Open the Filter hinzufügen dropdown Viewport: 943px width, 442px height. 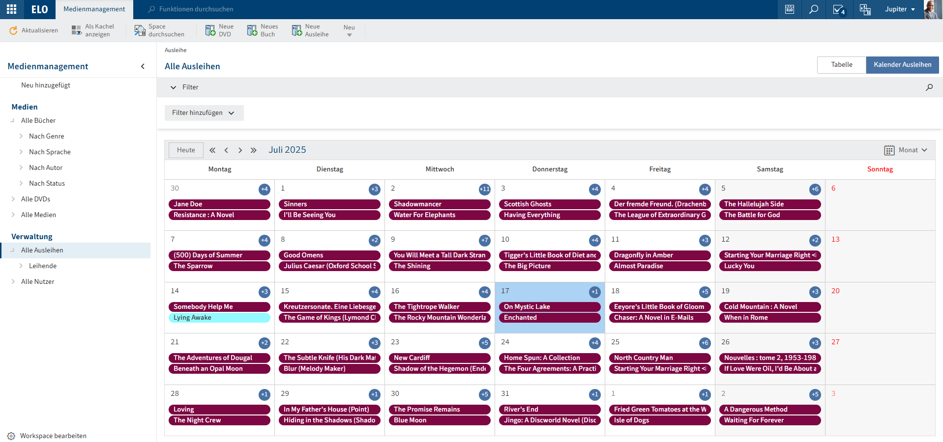coord(204,113)
